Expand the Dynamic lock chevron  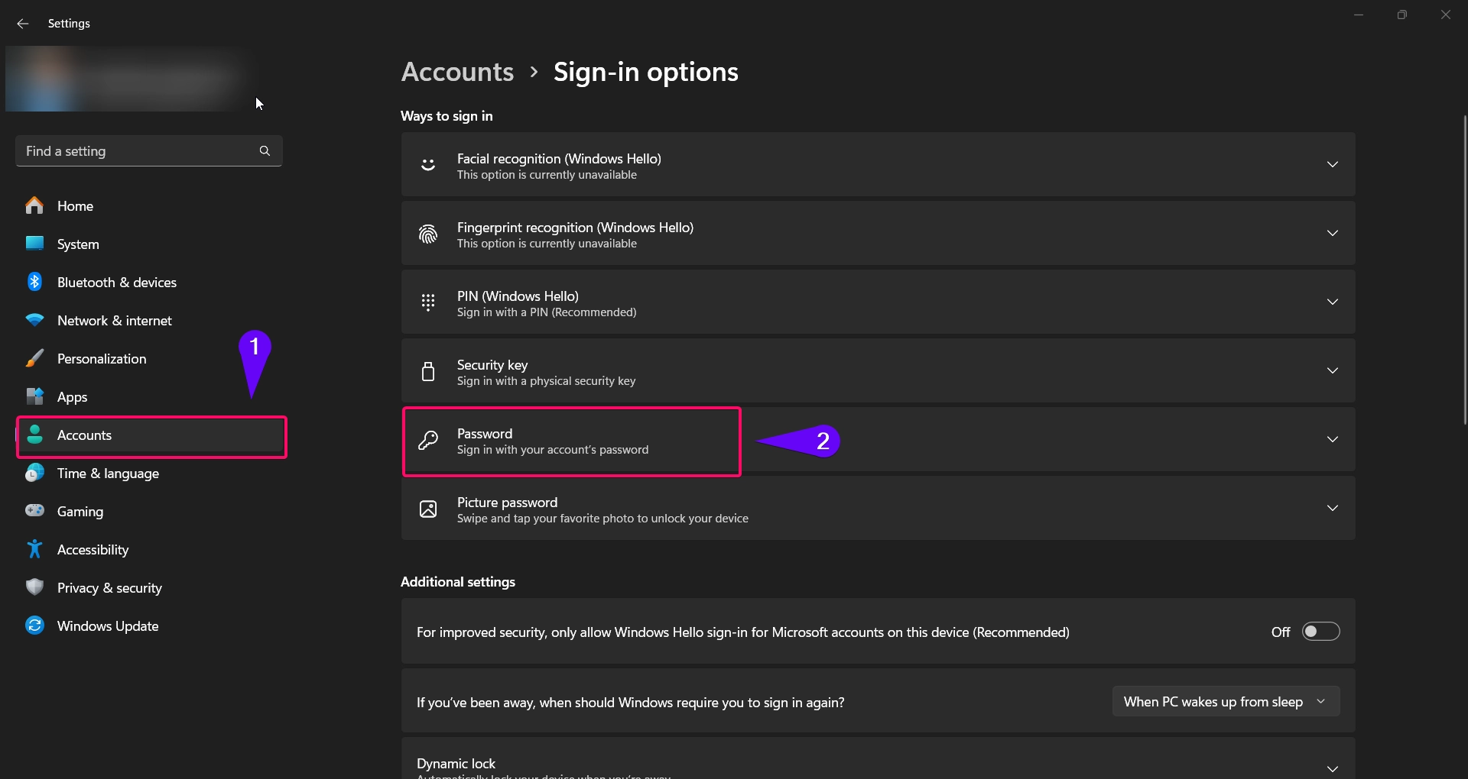pos(1333,768)
